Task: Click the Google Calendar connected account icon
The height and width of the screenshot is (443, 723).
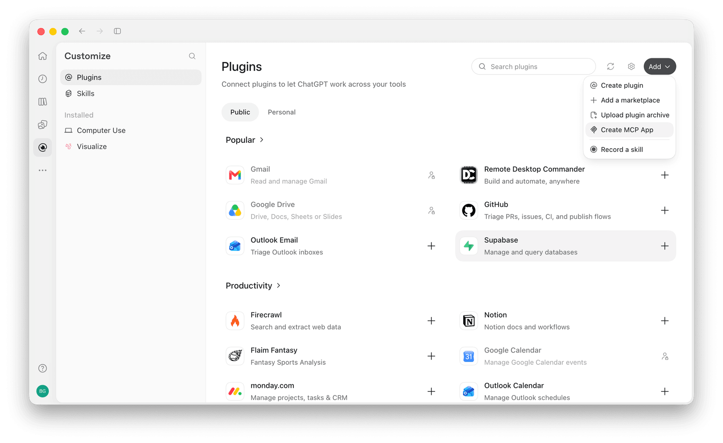Action: (665, 356)
